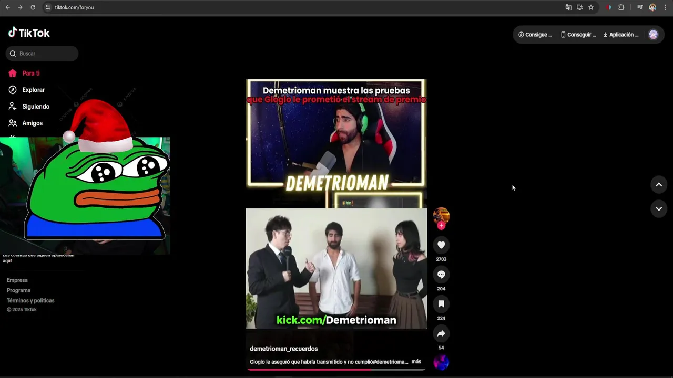Image resolution: width=673 pixels, height=378 pixels.
Task: Click the TikTok logo
Action: coord(29,33)
